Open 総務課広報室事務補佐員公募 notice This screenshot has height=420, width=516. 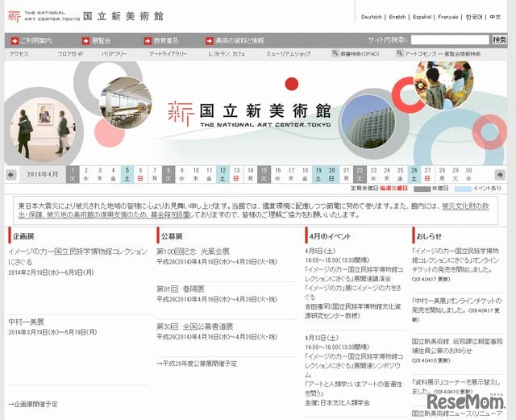[457, 346]
